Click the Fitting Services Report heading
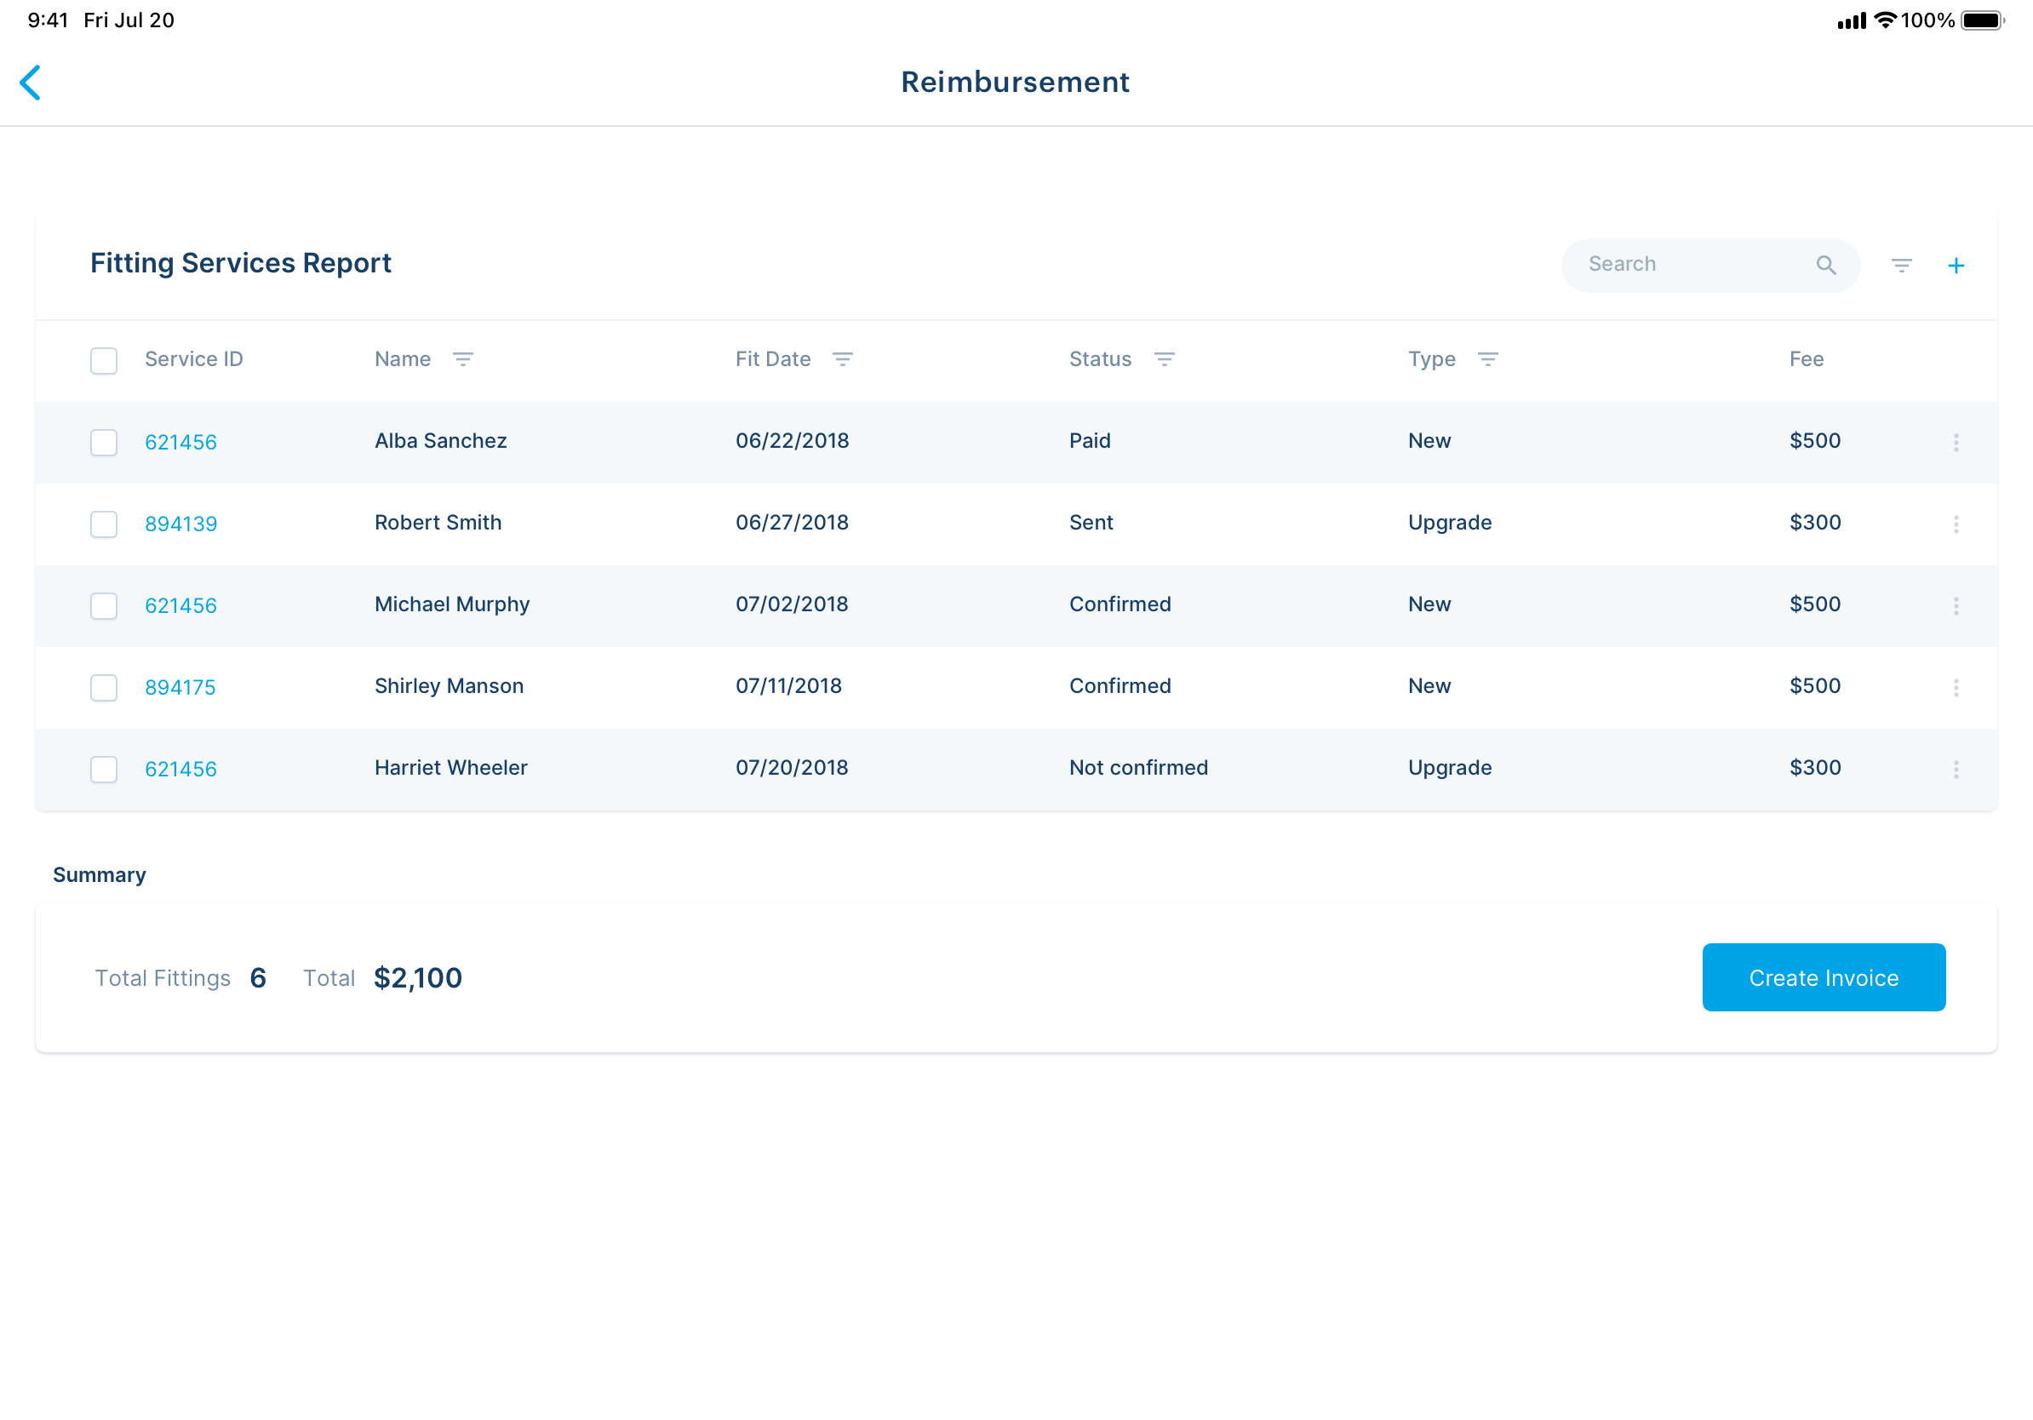 tap(240, 263)
